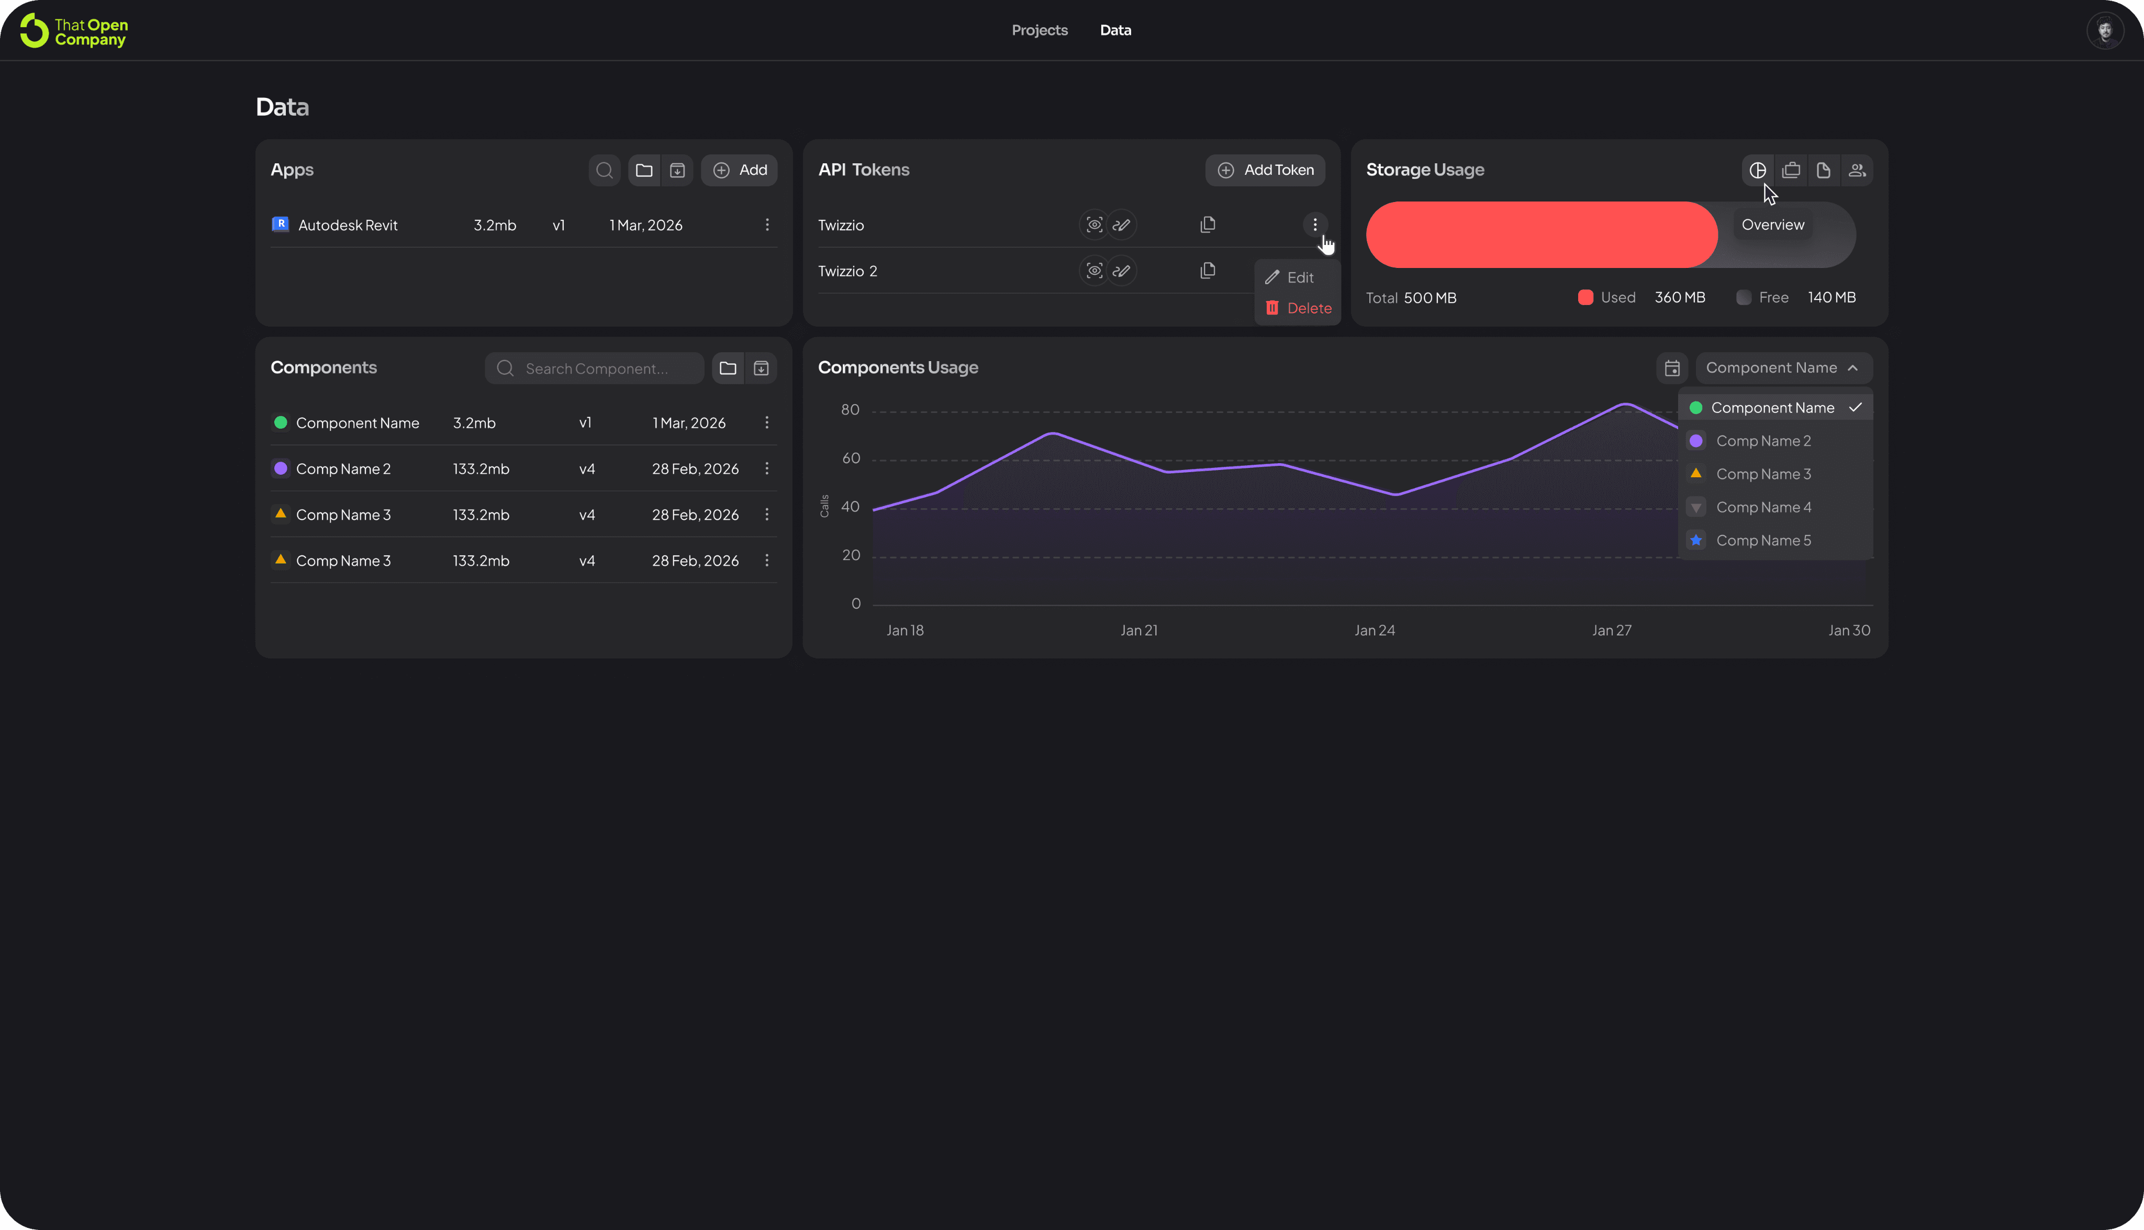Click the Add Token button
This screenshot has width=2144, height=1230.
pos(1265,171)
